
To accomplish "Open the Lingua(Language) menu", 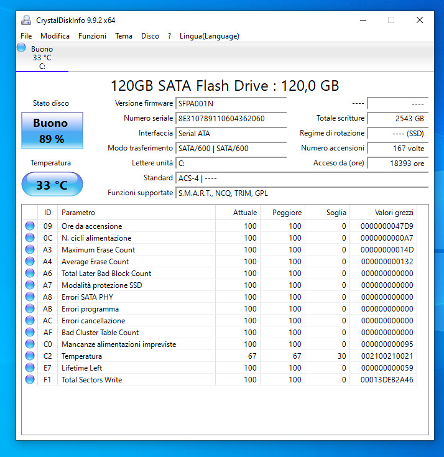I will point(210,36).
